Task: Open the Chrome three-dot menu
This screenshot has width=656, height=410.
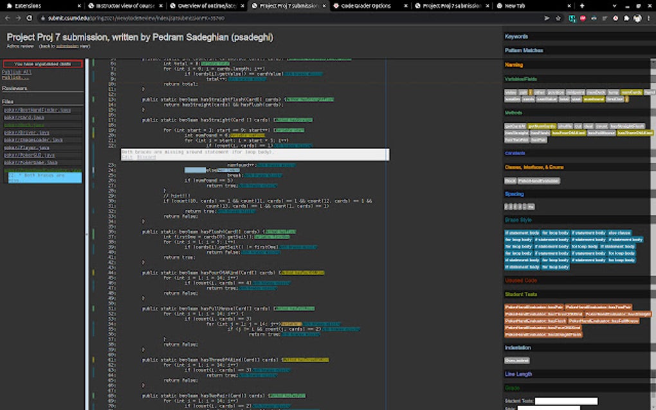Action: [x=648, y=19]
